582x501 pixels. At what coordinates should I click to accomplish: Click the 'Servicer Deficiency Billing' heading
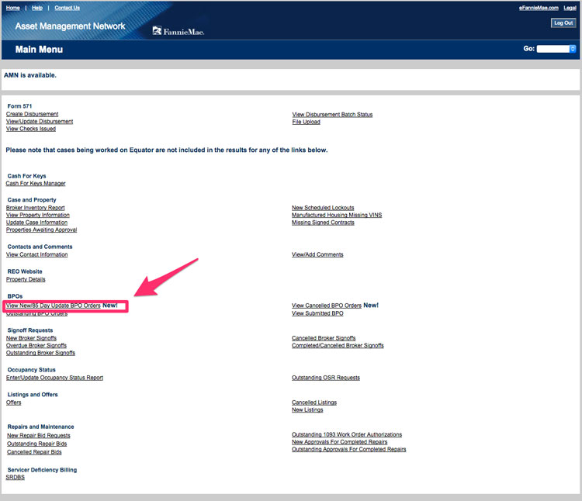(43, 470)
